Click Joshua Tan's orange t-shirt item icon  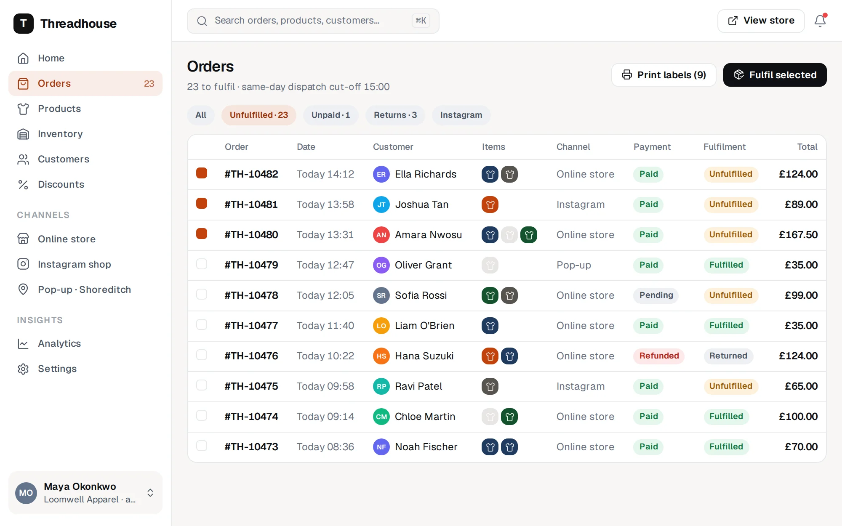[490, 205]
